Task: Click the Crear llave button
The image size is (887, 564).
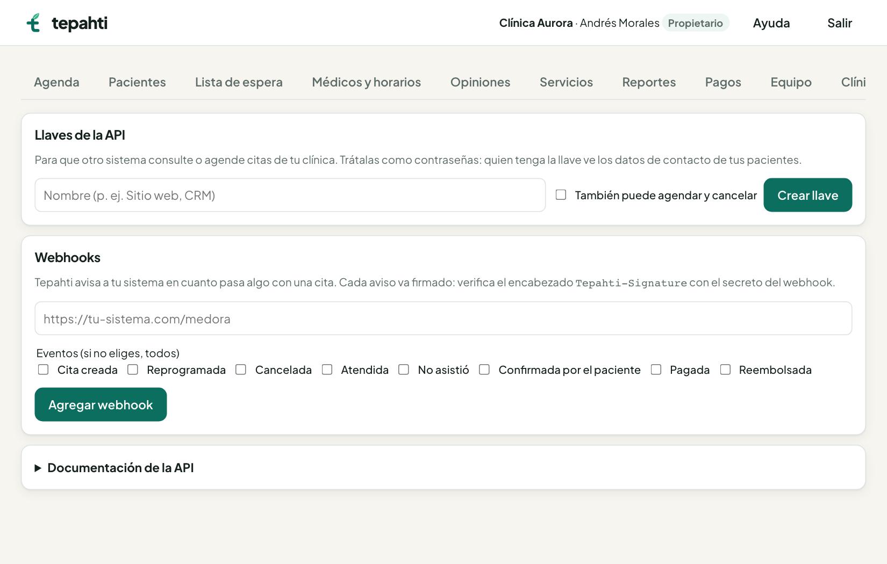Action: [807, 195]
